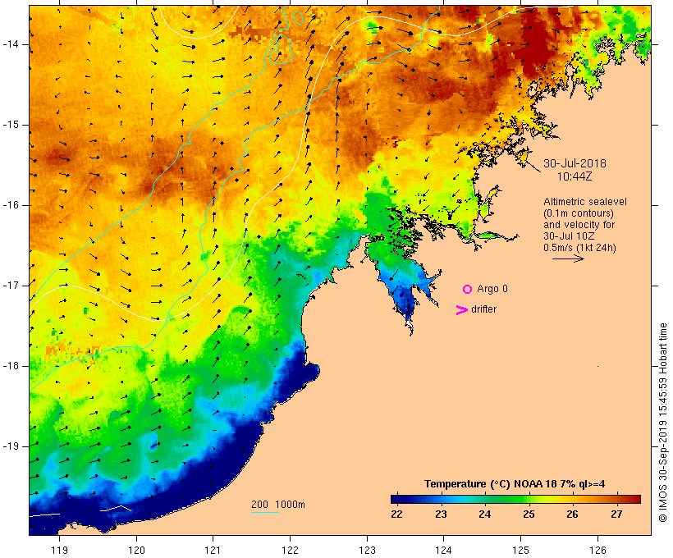
Task: Click the '200 1000m' depth label
Action: coord(278,505)
